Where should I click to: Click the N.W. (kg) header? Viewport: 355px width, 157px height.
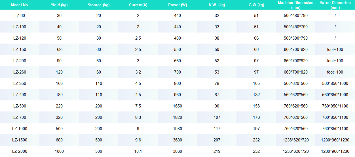217,5
